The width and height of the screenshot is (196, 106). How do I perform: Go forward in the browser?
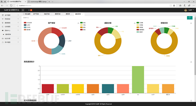click(7, 5)
